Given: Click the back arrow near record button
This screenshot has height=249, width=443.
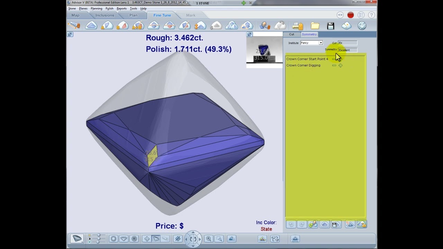Looking at the screenshot, I should pyautogui.click(x=340, y=15).
